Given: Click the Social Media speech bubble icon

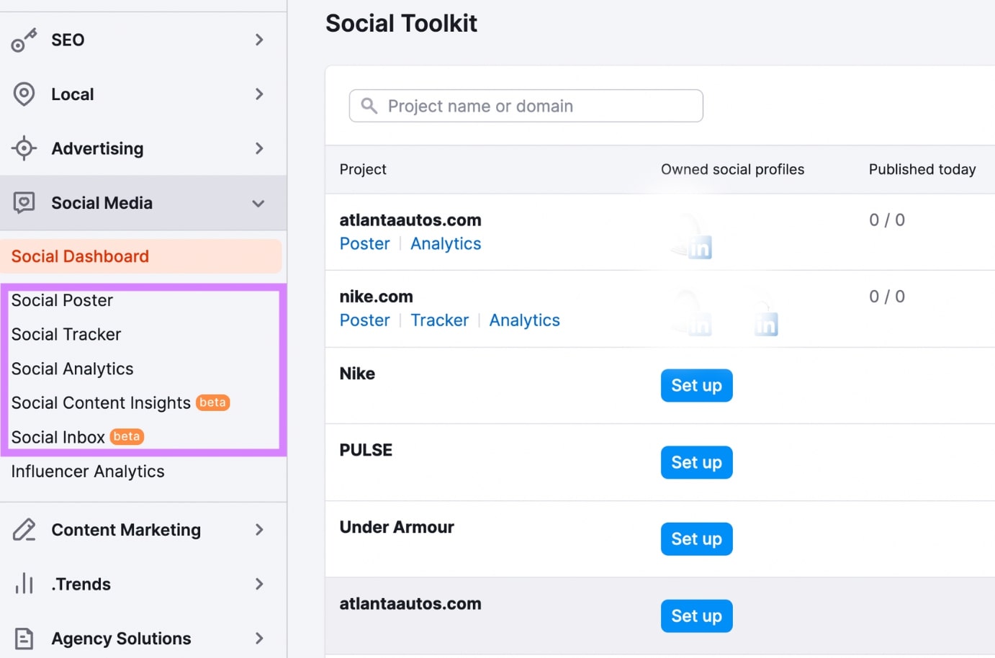Looking at the screenshot, I should [x=24, y=202].
